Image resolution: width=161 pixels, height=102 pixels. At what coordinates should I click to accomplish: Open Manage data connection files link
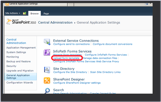(100, 58)
